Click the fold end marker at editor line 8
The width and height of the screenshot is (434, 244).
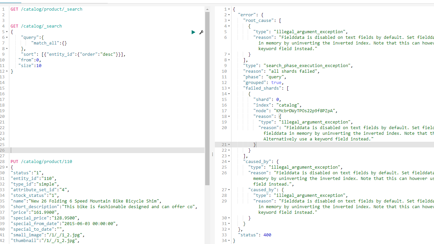pos(7,49)
